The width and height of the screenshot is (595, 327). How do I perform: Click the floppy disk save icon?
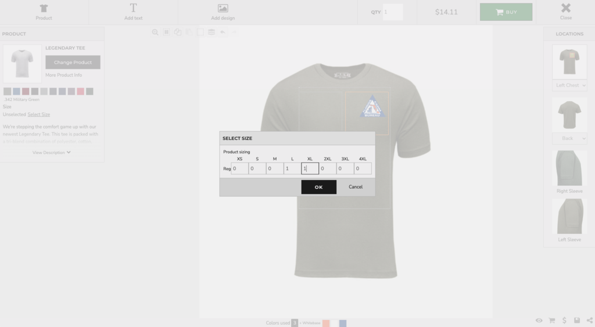[577, 321]
